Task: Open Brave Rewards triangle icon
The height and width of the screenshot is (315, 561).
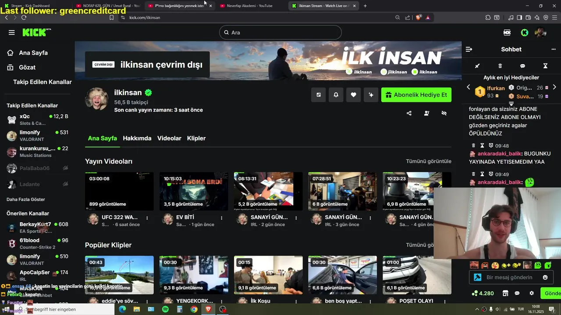Action: click(x=428, y=17)
